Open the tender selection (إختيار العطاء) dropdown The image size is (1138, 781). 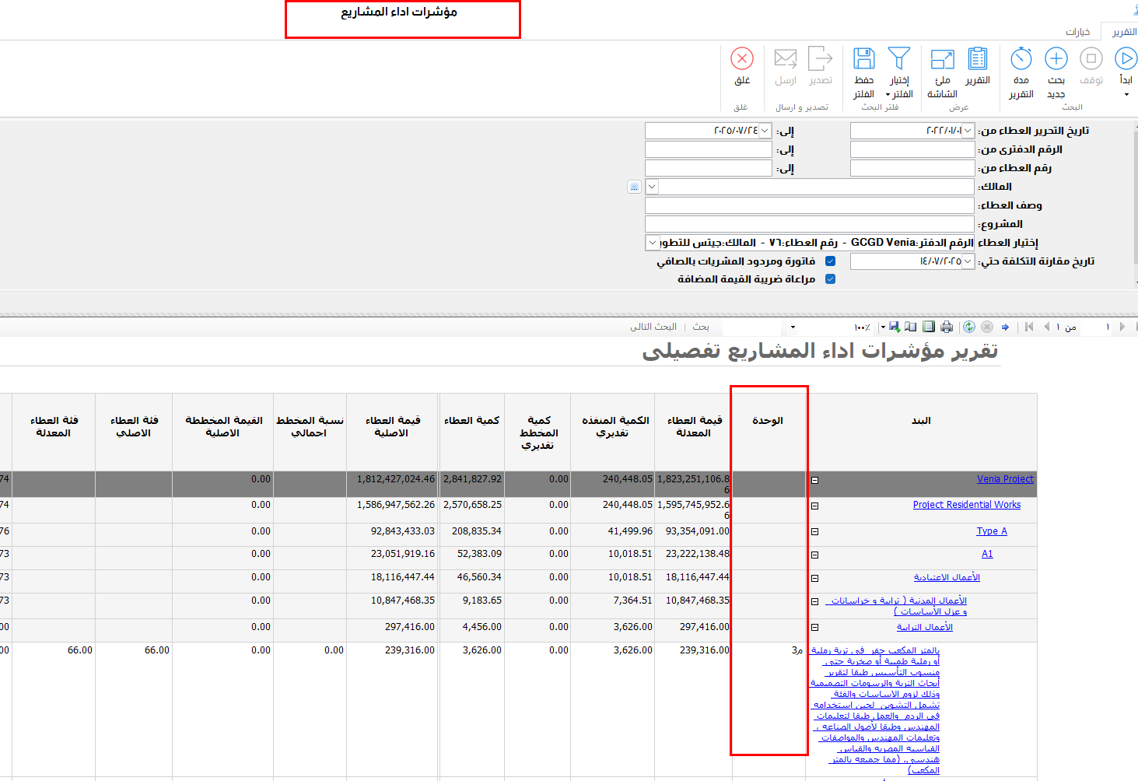[x=652, y=243]
